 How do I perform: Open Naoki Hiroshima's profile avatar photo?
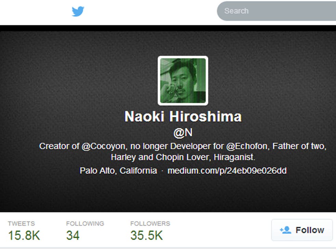click(183, 81)
